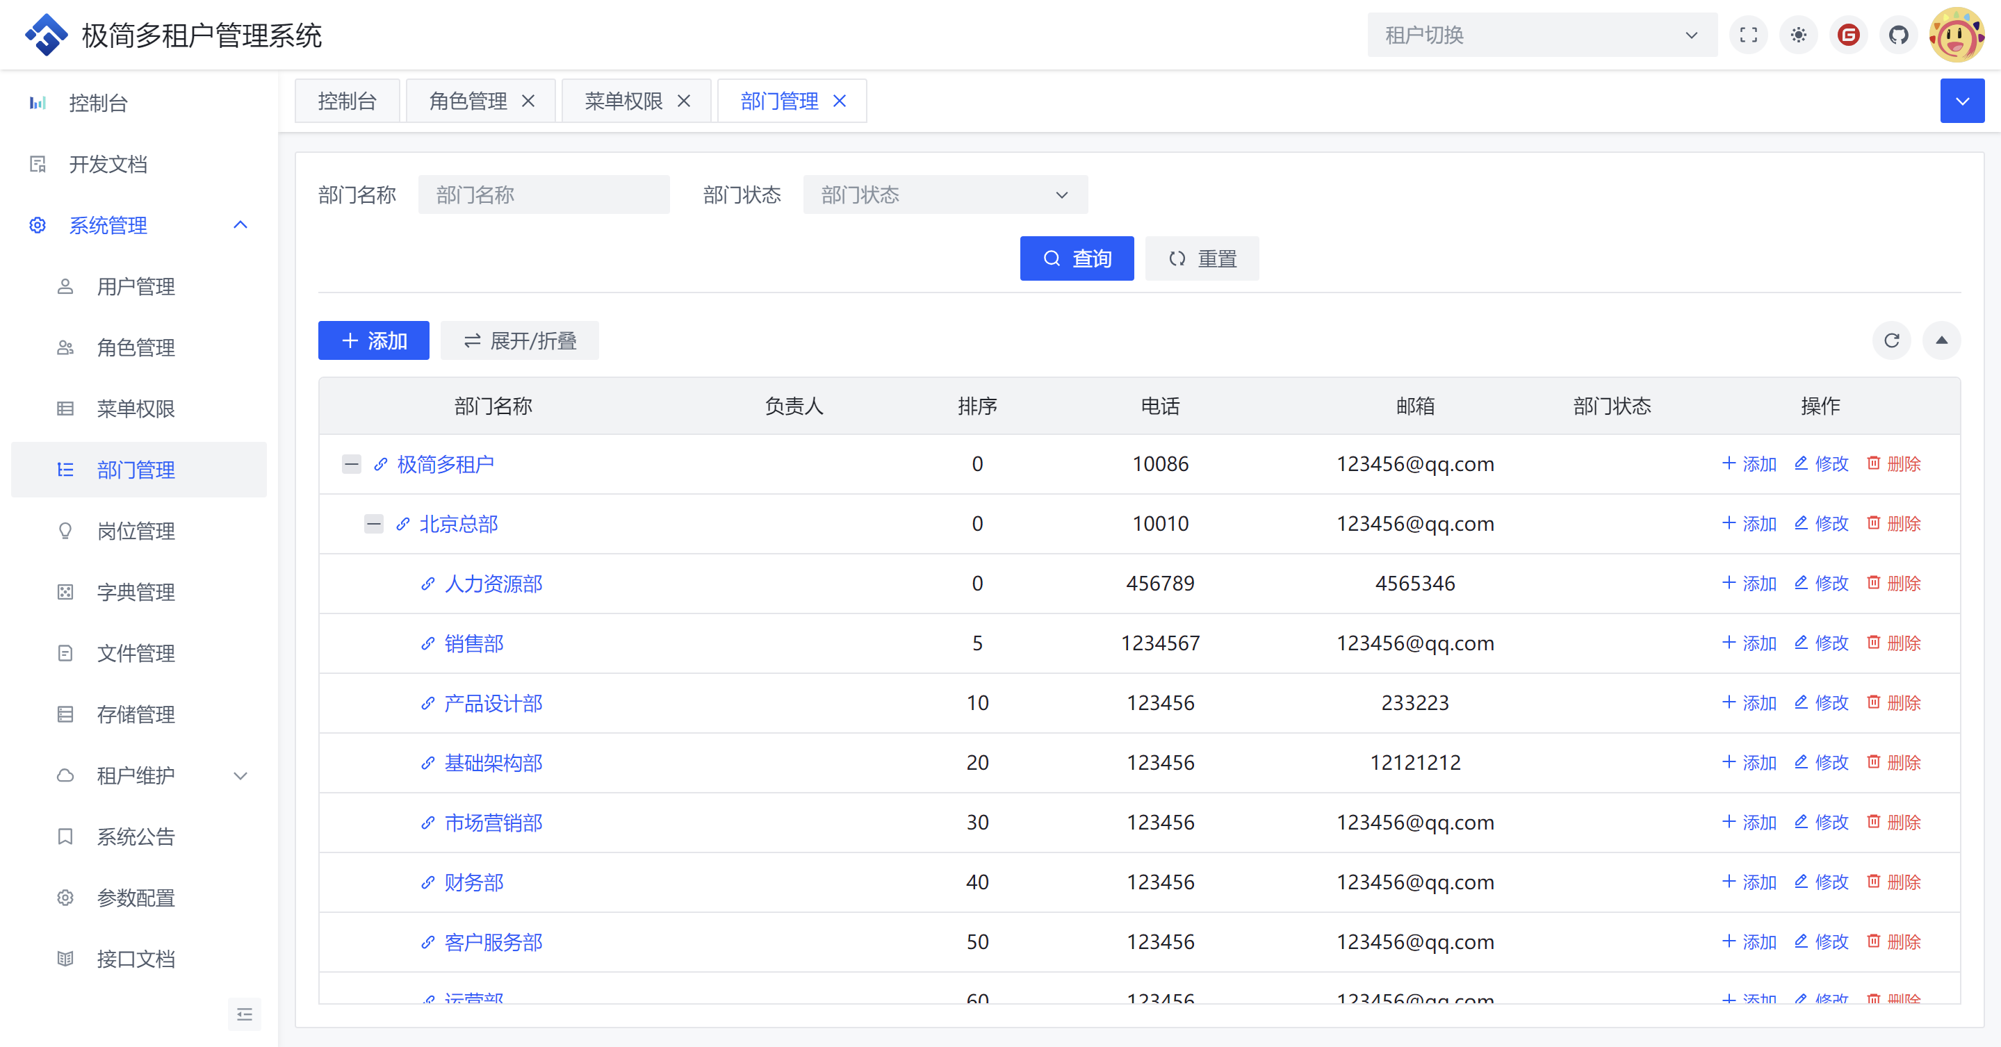Open the GitHub repository icon
The width and height of the screenshot is (2001, 1047).
point(1898,35)
